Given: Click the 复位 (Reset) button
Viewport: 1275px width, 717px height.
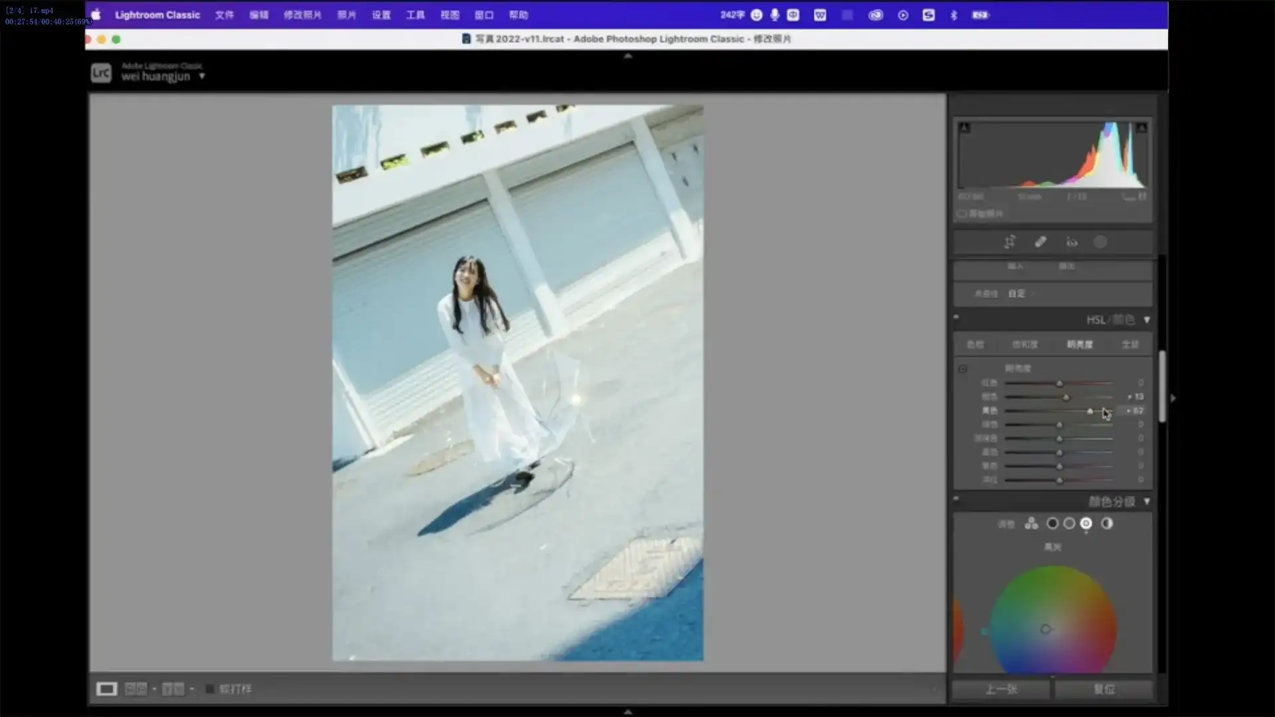Looking at the screenshot, I should click(1104, 689).
